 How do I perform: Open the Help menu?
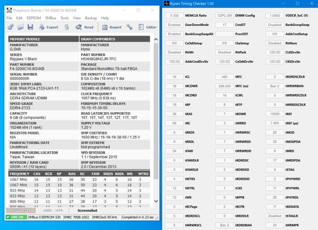click(105, 18)
